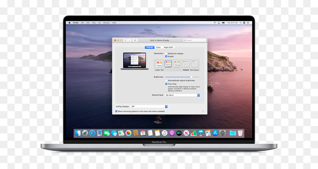Launch Pages from the Dock
The height and width of the screenshot is (169, 318).
click(x=208, y=133)
